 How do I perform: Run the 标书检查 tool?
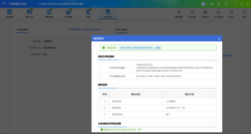(192, 14)
